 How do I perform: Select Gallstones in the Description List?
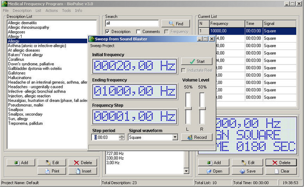pos(17,73)
